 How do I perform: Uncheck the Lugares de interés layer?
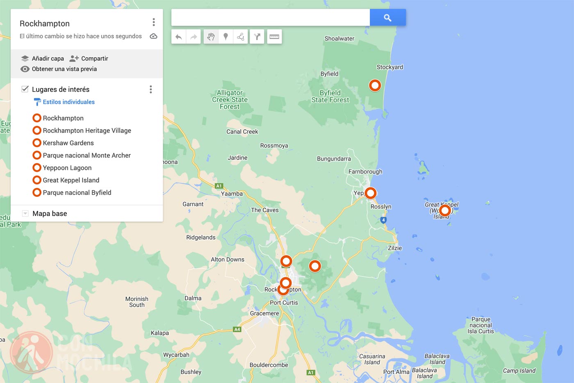click(x=25, y=89)
